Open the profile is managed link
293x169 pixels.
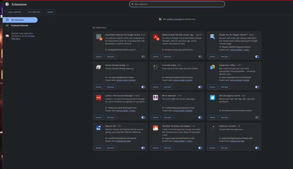[x=175, y=19]
